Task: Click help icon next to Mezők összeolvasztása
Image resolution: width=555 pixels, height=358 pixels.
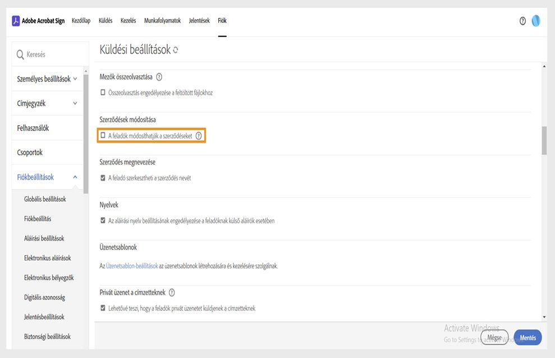Action: (x=159, y=77)
